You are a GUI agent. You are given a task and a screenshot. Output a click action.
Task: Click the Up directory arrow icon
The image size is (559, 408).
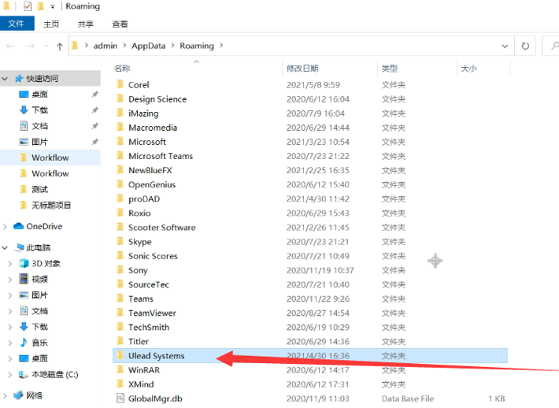(60, 46)
